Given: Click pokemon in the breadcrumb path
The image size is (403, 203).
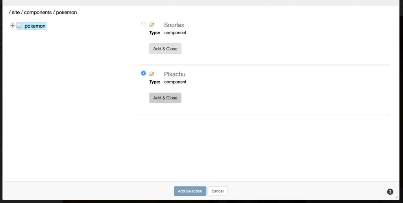Looking at the screenshot, I should click(x=67, y=12).
